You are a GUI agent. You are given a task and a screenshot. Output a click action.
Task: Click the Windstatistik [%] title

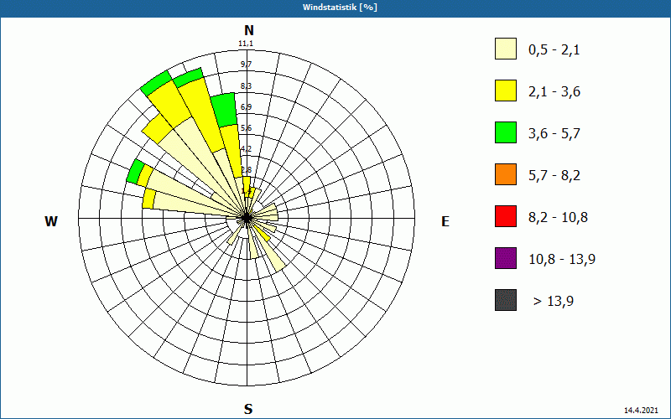tap(340, 8)
